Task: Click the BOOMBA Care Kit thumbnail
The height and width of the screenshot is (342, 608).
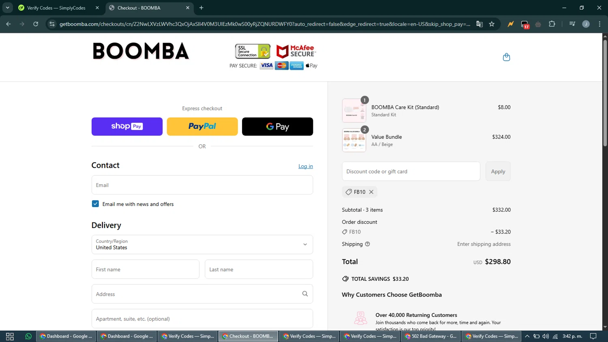Action: coord(354,111)
